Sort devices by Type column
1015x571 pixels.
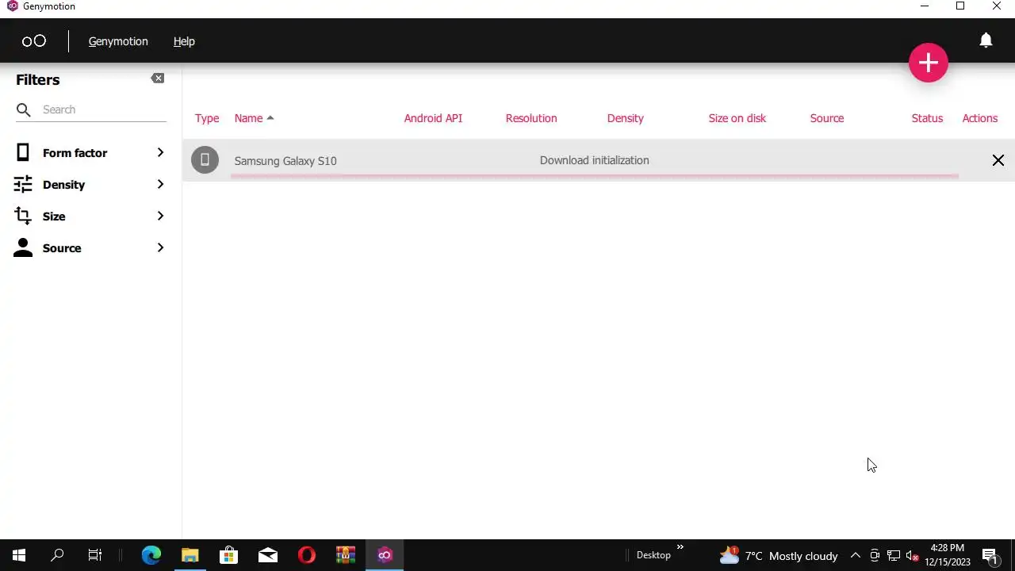coord(207,118)
